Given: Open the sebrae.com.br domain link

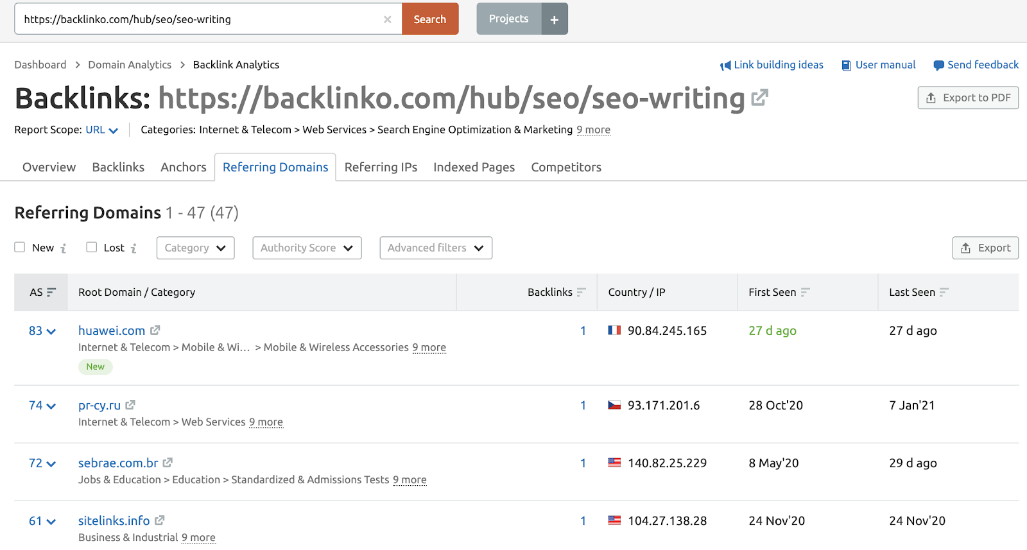Looking at the screenshot, I should click(x=118, y=463).
